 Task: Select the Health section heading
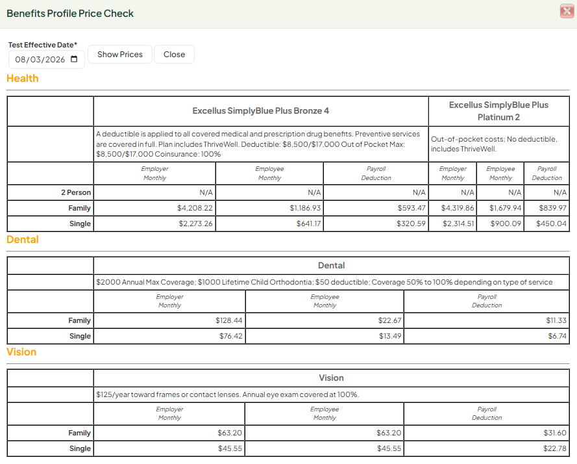23,78
